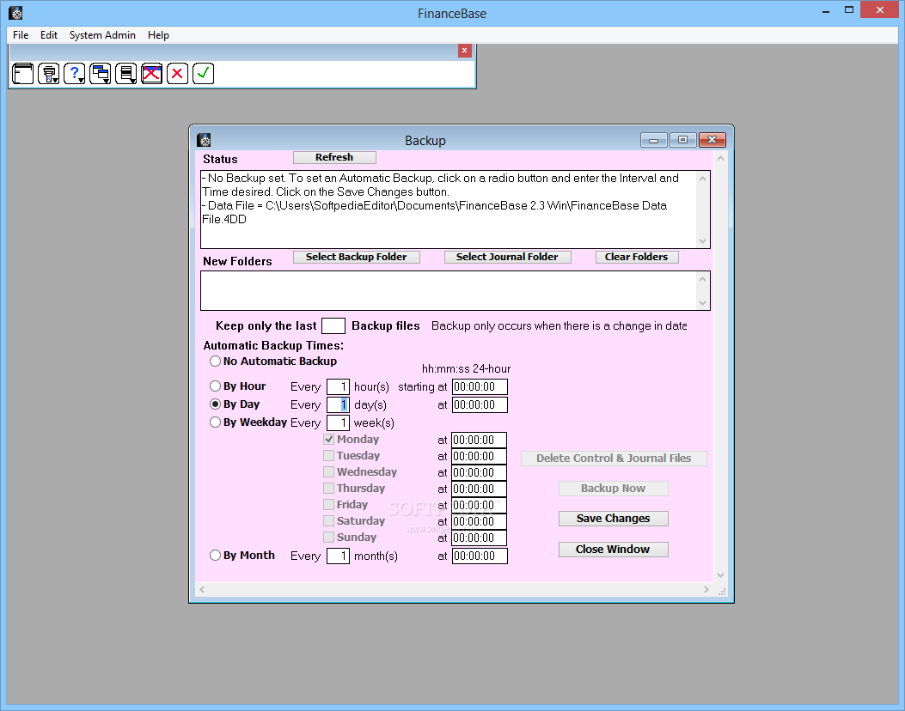905x711 pixels.
Task: Click the Close Window button
Action: point(614,550)
